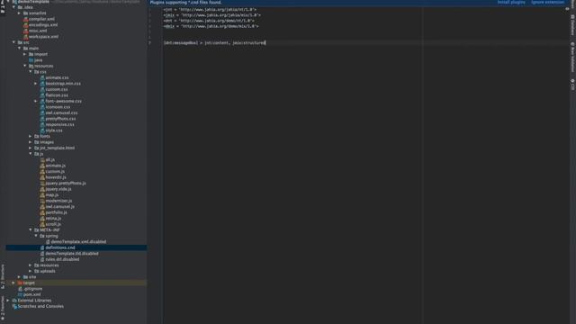Open the Favorites tool window tab
The width and height of the screenshot is (576, 324).
[3, 308]
